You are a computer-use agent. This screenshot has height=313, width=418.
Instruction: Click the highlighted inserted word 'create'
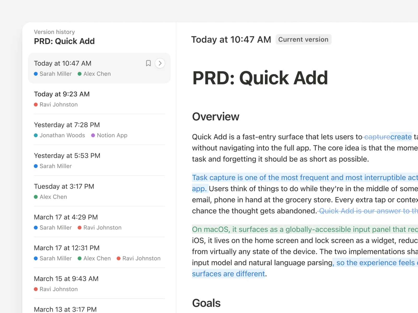pos(401,137)
